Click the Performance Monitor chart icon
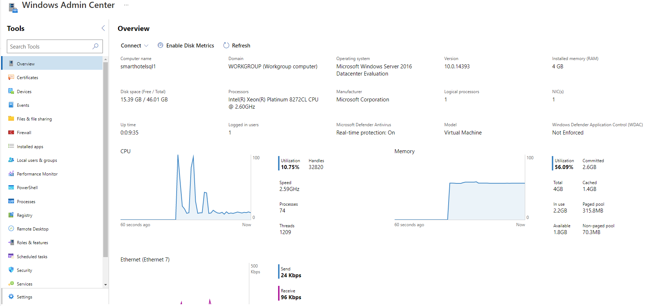Image resolution: width=645 pixels, height=306 pixels. pyautogui.click(x=11, y=174)
